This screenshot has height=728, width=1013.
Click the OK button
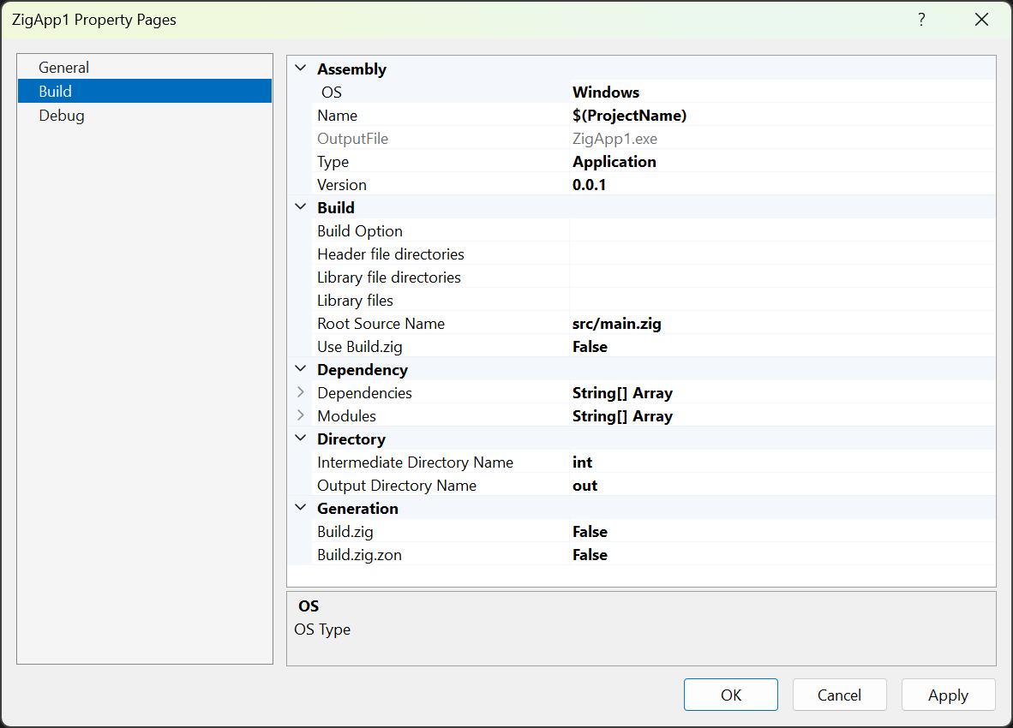pyautogui.click(x=730, y=695)
